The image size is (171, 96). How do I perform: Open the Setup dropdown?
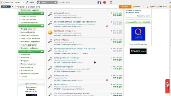click(x=56, y=2)
